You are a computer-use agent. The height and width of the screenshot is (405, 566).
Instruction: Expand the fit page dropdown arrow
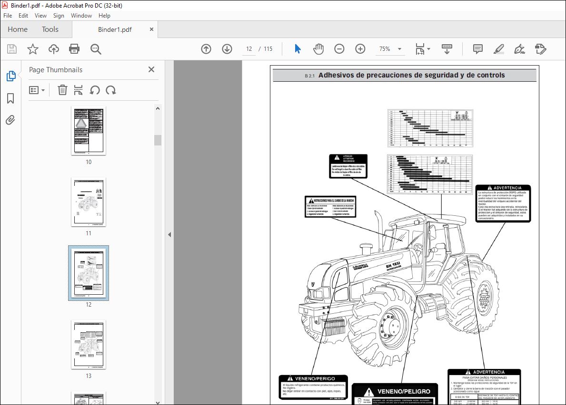(x=428, y=49)
